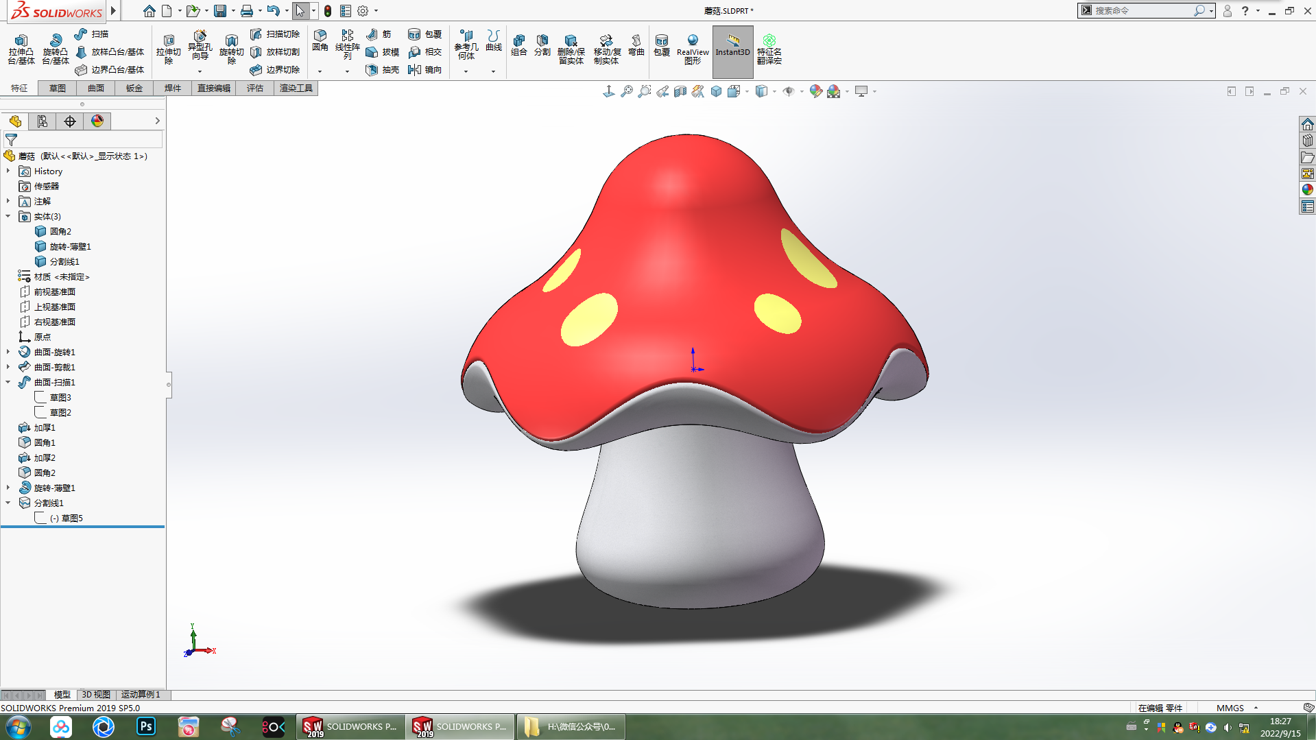Open the Edit Appearance color ball

coord(815,91)
